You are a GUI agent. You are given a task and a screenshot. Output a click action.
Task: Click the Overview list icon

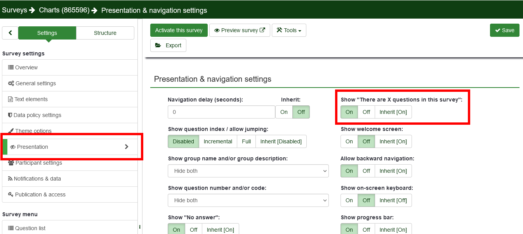[11, 67]
